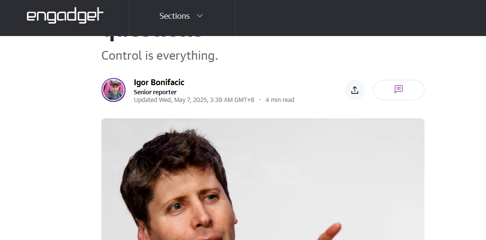
Task: Click the Updated Wed, May 7, 2025 timestamp
Action: pos(194,100)
